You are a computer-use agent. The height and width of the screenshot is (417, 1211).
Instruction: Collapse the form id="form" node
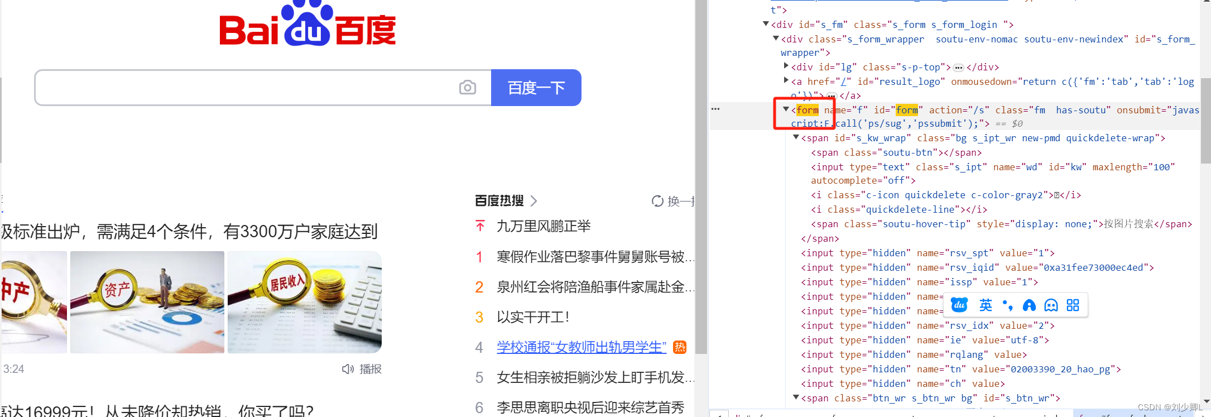(786, 109)
